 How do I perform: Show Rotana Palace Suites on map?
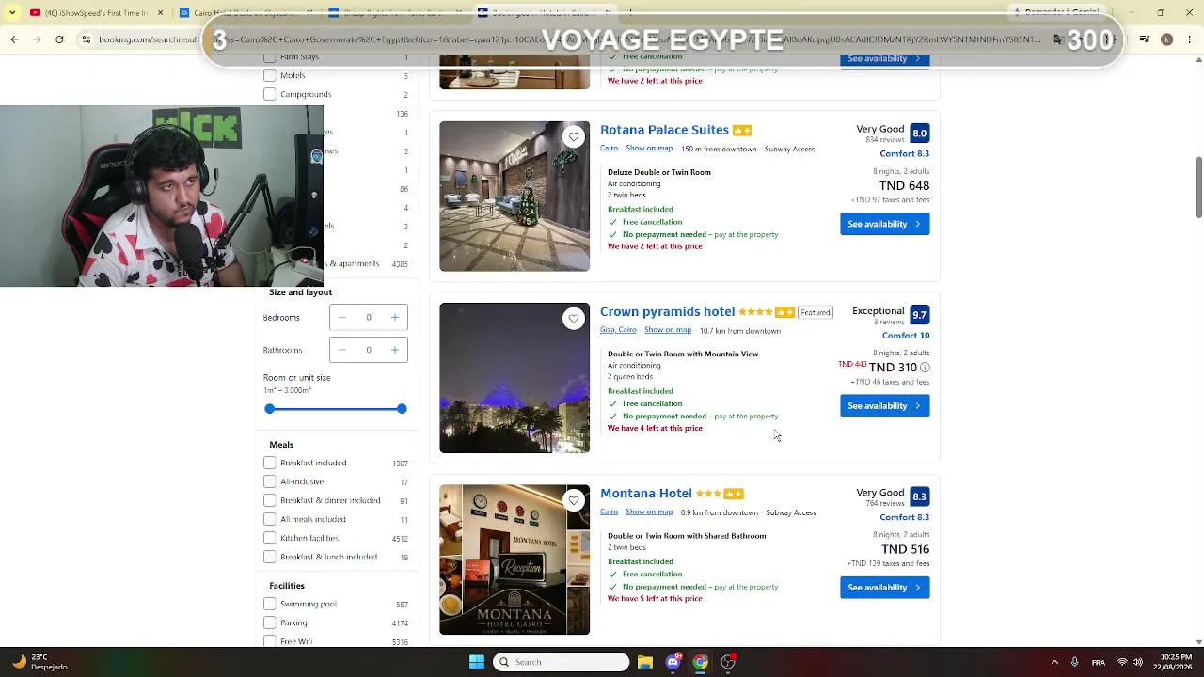click(x=649, y=149)
